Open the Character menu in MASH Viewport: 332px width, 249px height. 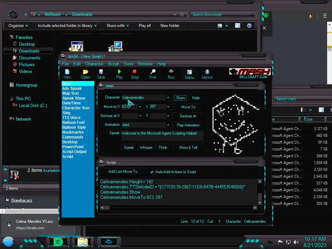click(x=94, y=64)
